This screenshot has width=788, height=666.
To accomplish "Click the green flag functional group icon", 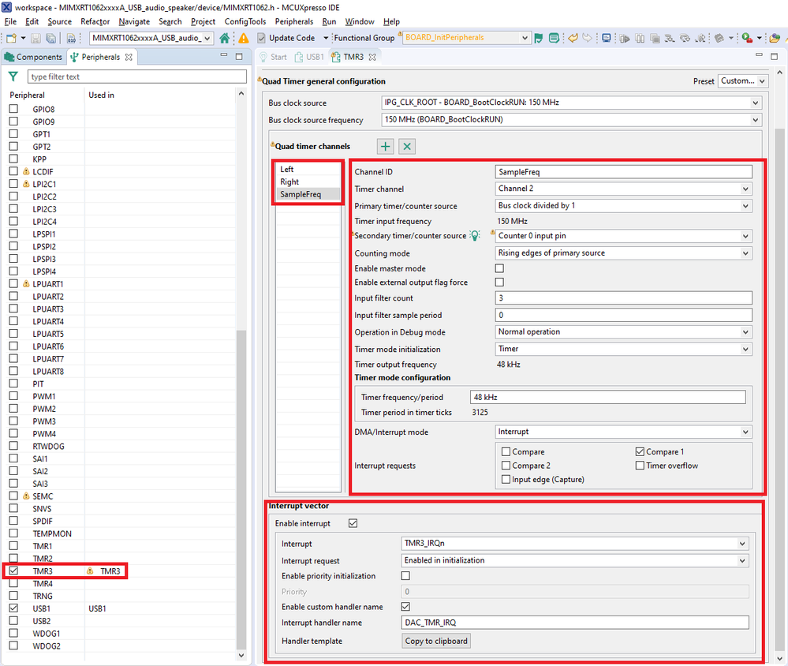I will tap(539, 38).
